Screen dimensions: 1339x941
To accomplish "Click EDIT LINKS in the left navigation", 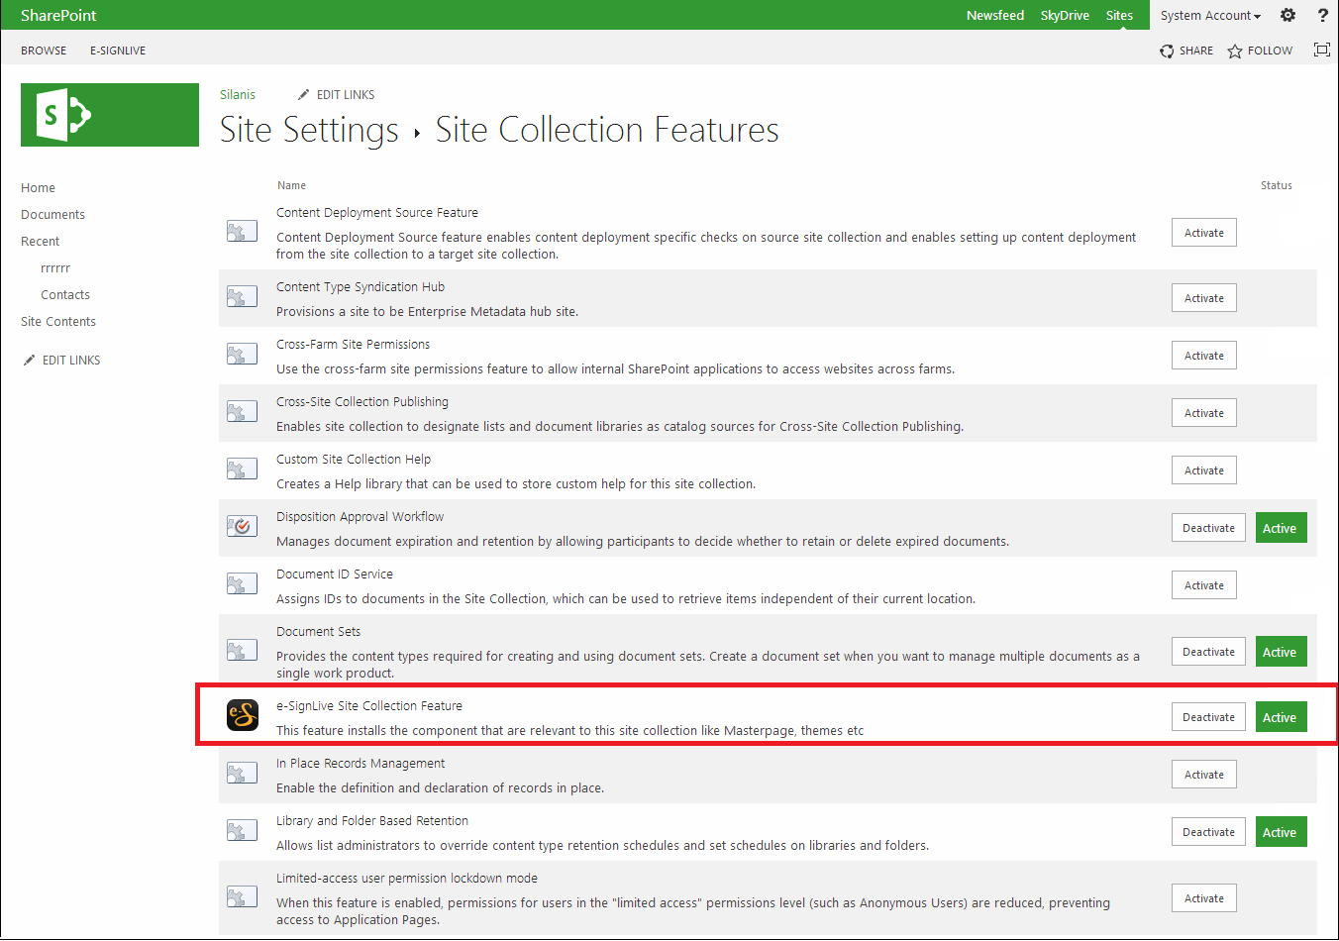I will point(70,361).
